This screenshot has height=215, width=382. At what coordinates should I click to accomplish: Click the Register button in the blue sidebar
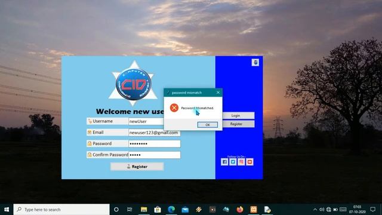tap(239, 124)
